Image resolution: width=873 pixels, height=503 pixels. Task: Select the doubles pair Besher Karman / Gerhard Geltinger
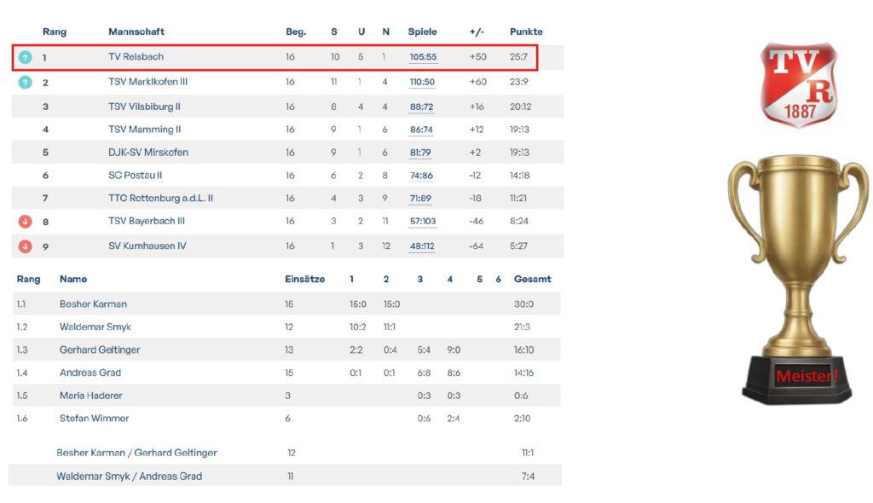click(x=136, y=453)
